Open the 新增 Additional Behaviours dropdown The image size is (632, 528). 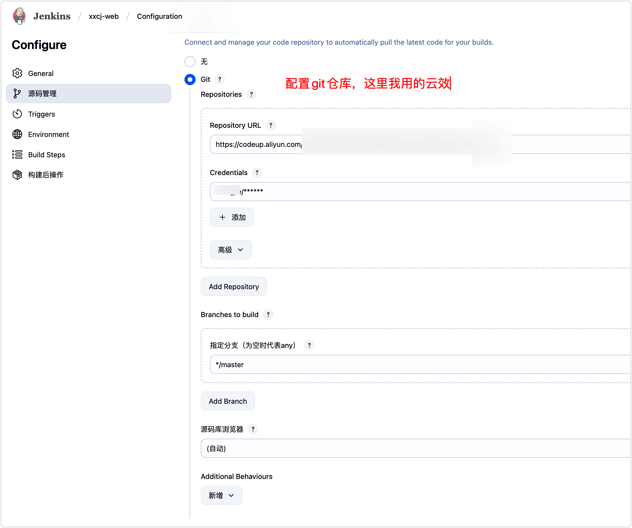click(222, 495)
